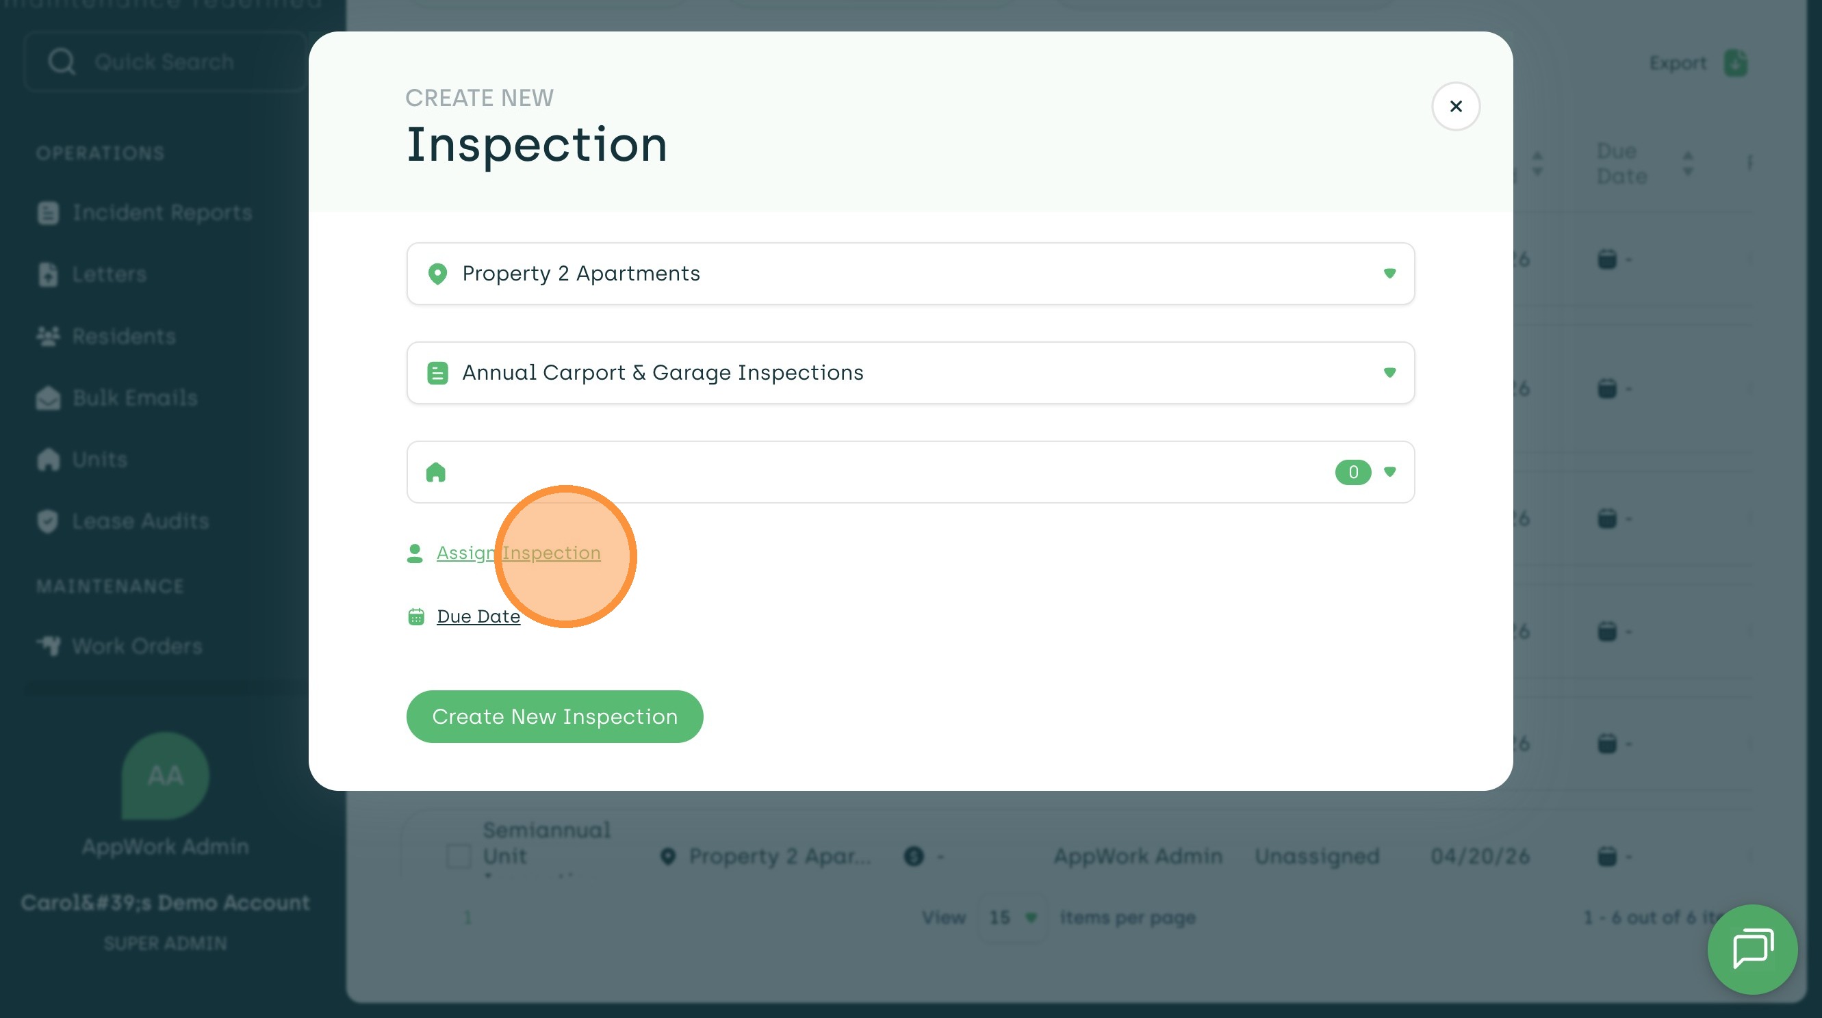This screenshot has width=1822, height=1018.
Task: Go to the Letters section
Action: click(x=109, y=274)
